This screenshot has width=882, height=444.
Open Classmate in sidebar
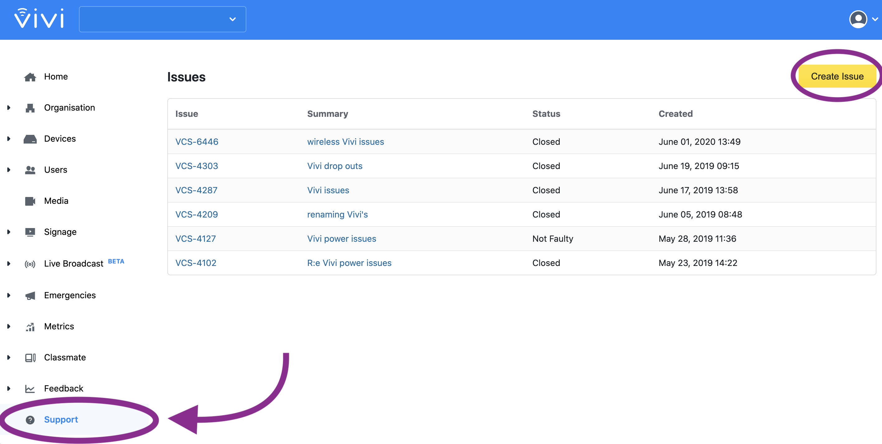tap(65, 357)
